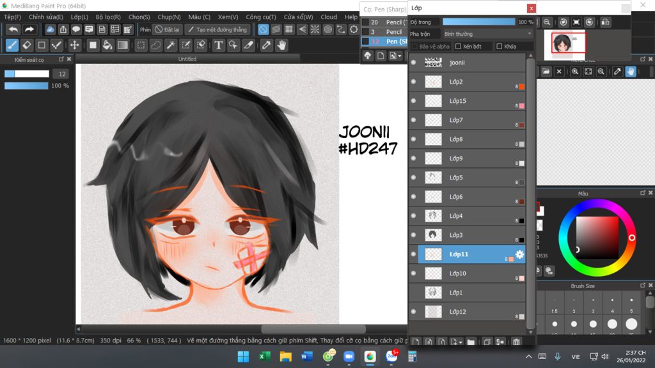Click the Undo arrow icon
655x368 pixels.
coord(13,29)
